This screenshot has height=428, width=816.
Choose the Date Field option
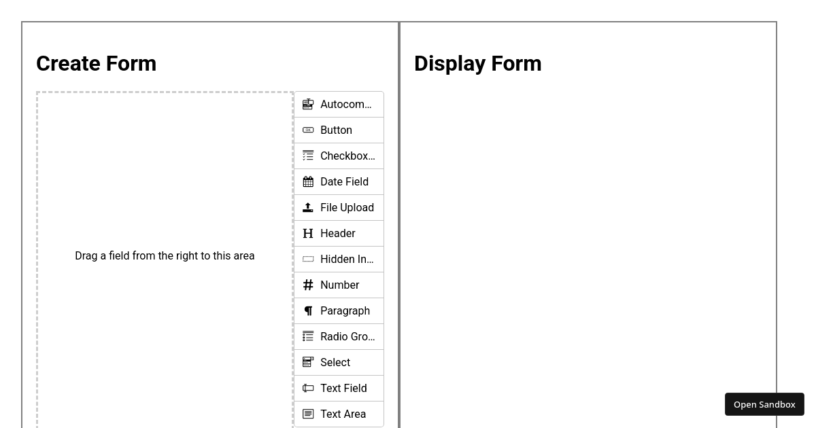[339, 181]
